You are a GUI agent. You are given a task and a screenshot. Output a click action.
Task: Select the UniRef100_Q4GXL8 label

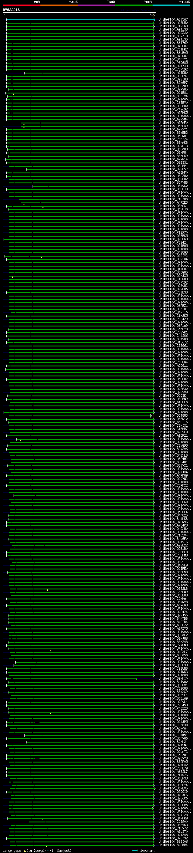tap(173, 456)
